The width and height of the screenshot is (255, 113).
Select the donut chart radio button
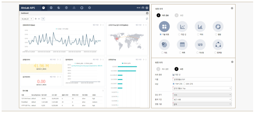click(216, 34)
